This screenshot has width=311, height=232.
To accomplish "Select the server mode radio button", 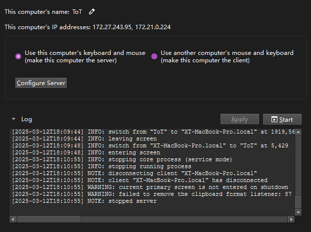I will point(18,56).
